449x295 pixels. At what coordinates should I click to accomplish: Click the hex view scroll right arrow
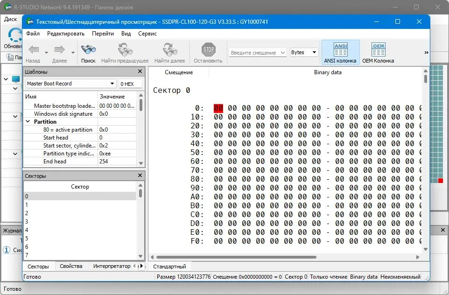pyautogui.click(x=418, y=257)
